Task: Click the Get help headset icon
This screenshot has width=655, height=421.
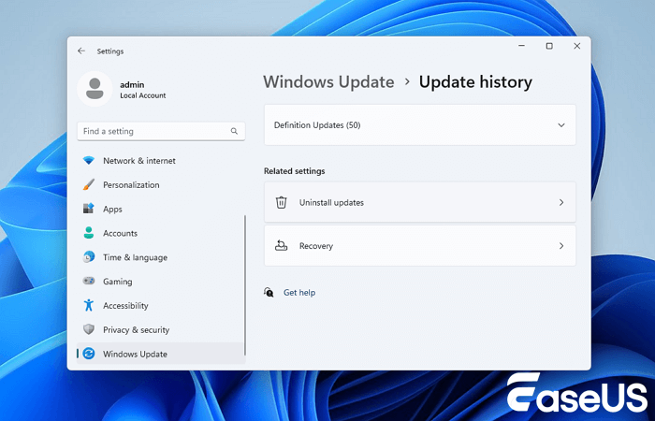Action: pos(269,292)
